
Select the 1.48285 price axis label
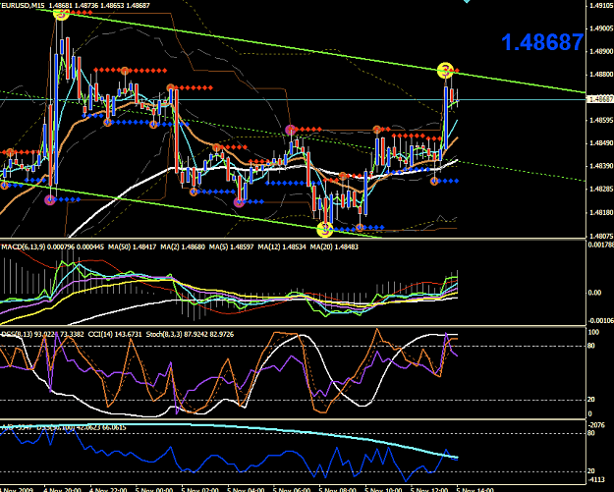tap(601, 190)
